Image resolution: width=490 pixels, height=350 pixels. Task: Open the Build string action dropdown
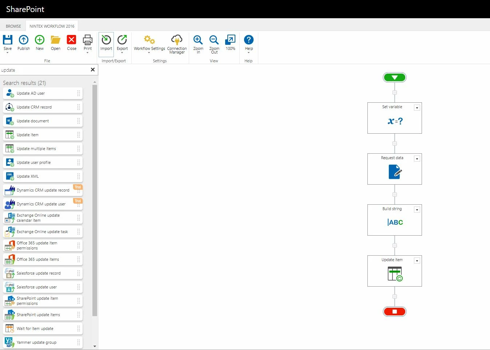pyautogui.click(x=417, y=210)
